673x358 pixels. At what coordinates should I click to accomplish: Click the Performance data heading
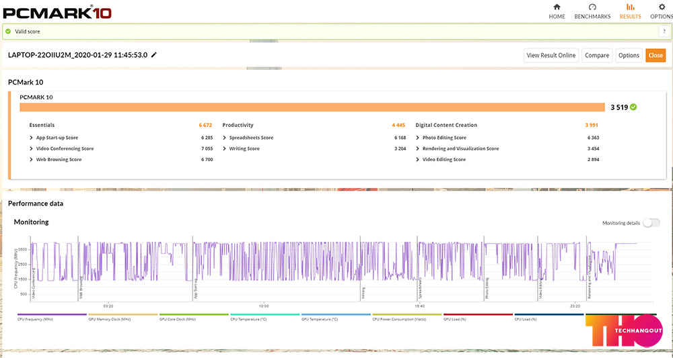click(x=36, y=204)
